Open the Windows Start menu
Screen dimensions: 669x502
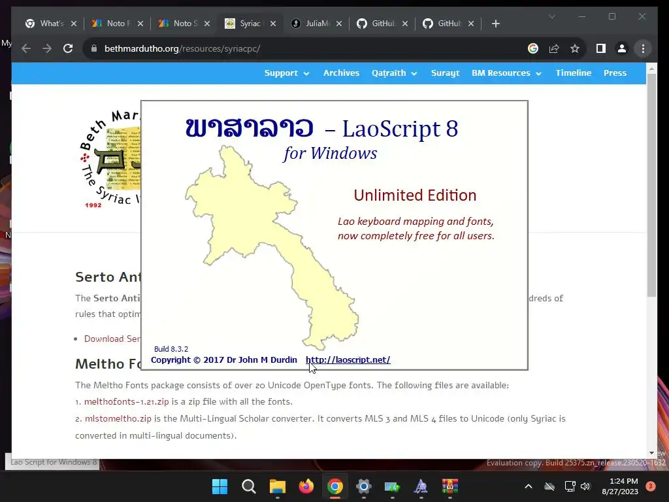(x=220, y=486)
